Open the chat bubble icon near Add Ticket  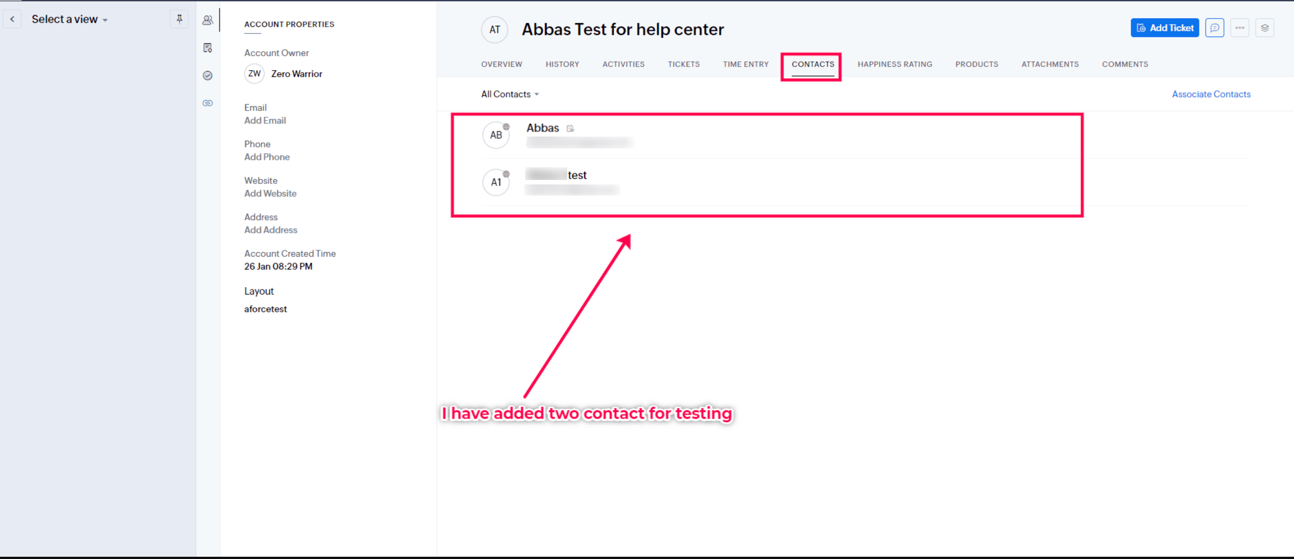tap(1215, 28)
